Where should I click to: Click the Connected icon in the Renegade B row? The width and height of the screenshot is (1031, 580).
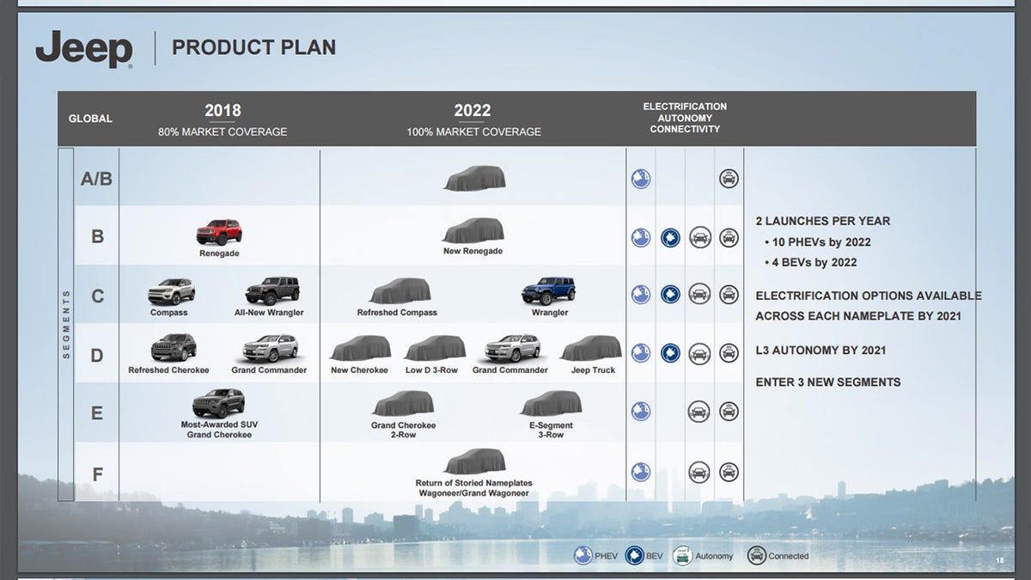point(729,237)
